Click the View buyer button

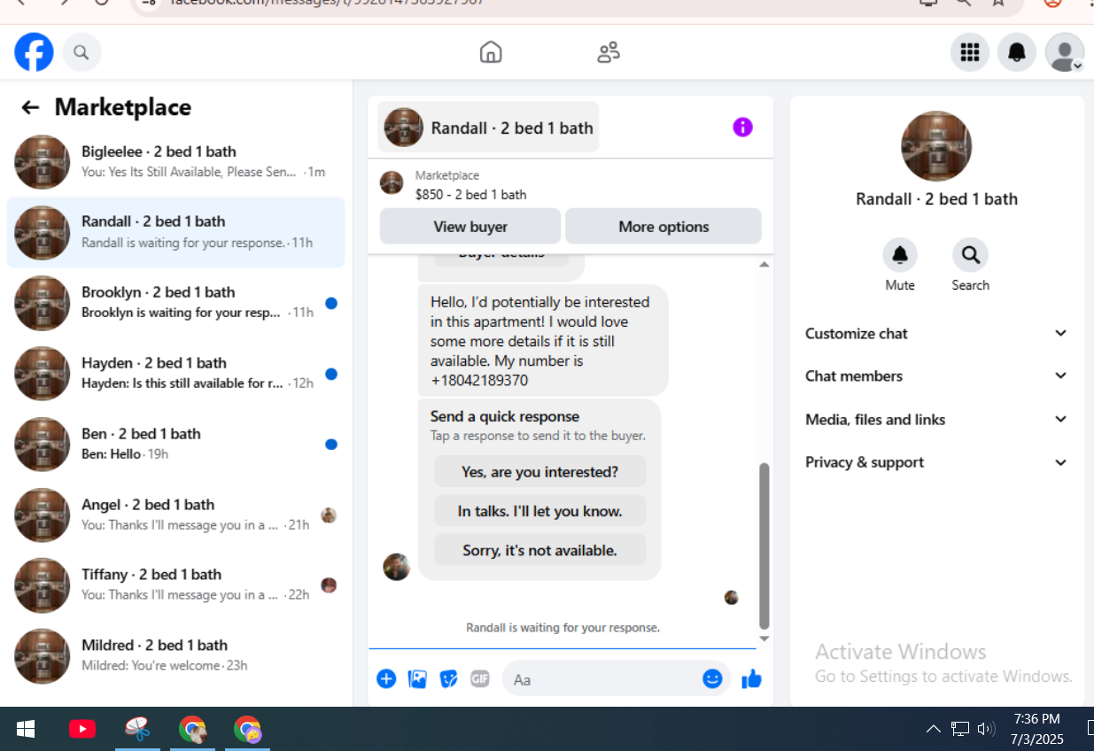(x=470, y=227)
